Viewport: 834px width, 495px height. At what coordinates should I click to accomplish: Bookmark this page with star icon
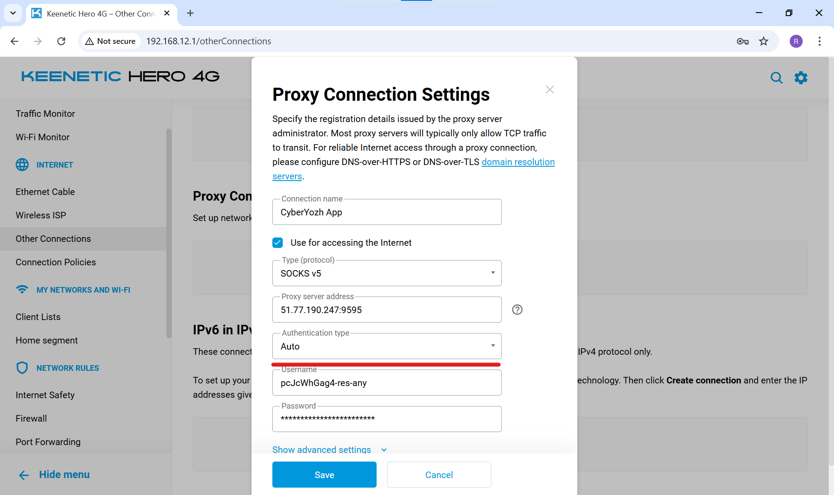764,41
